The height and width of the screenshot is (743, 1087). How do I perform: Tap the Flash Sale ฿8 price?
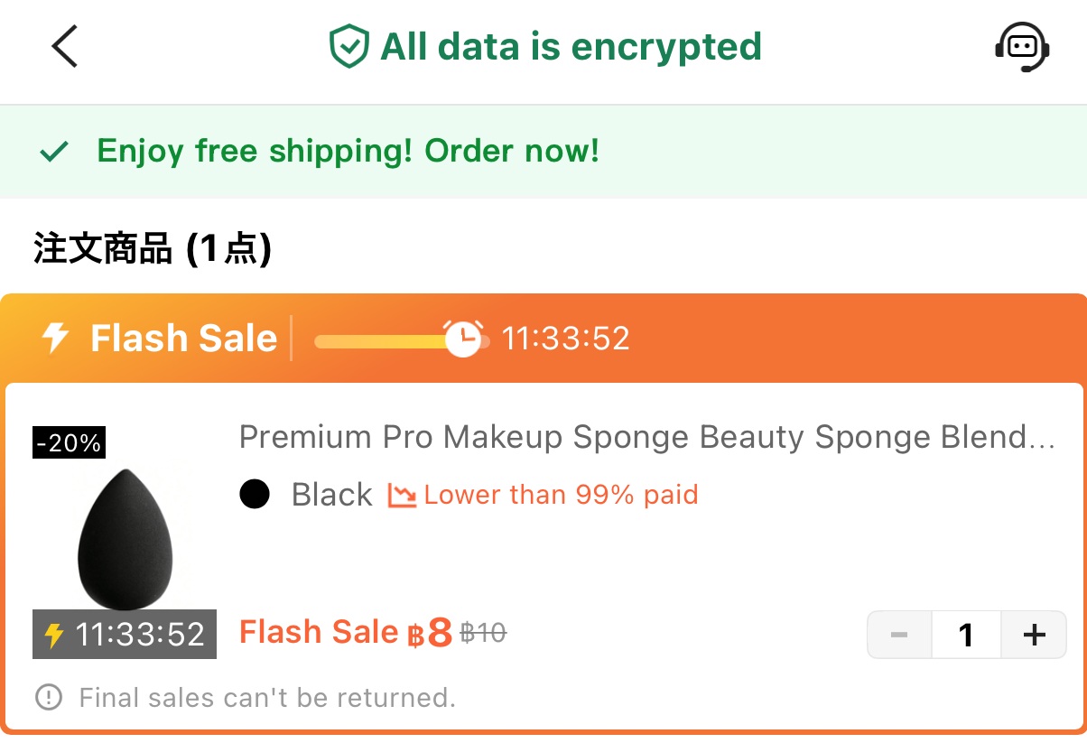[x=346, y=633]
